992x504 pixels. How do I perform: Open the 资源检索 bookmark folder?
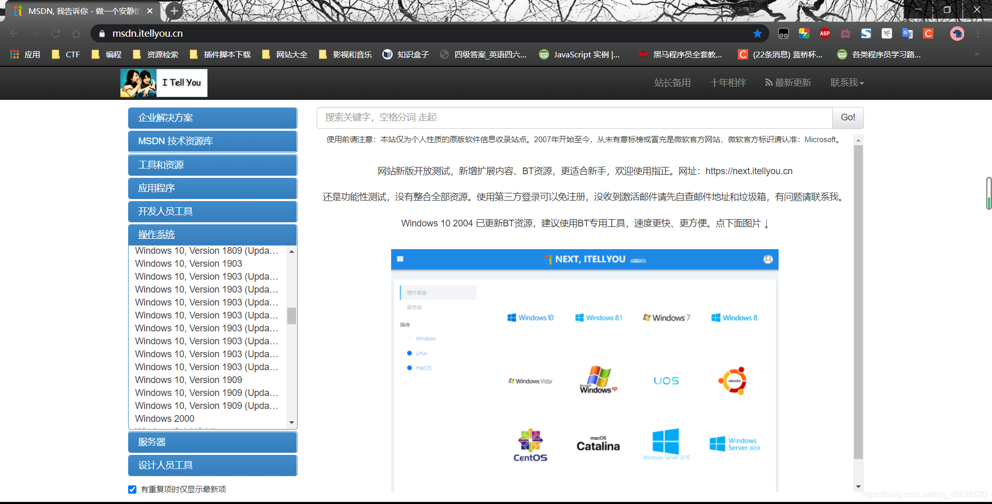point(156,54)
